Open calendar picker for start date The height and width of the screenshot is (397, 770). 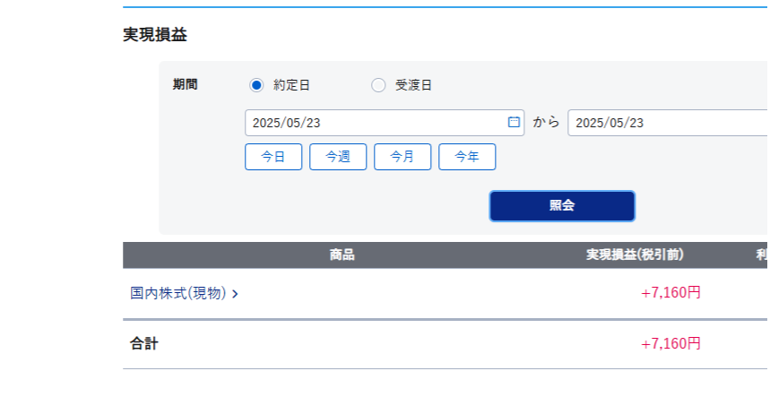coord(514,122)
